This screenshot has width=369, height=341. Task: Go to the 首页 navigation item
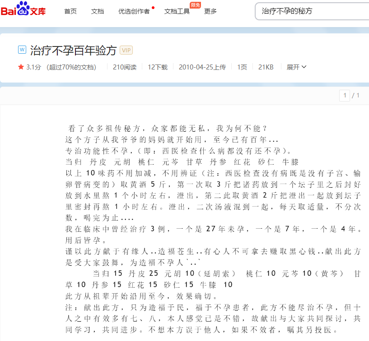(70, 11)
